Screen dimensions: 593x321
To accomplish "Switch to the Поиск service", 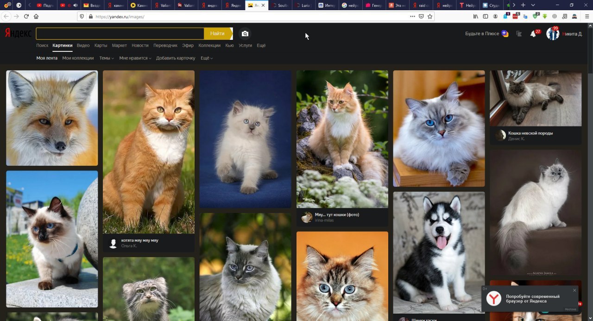I will click(42, 45).
